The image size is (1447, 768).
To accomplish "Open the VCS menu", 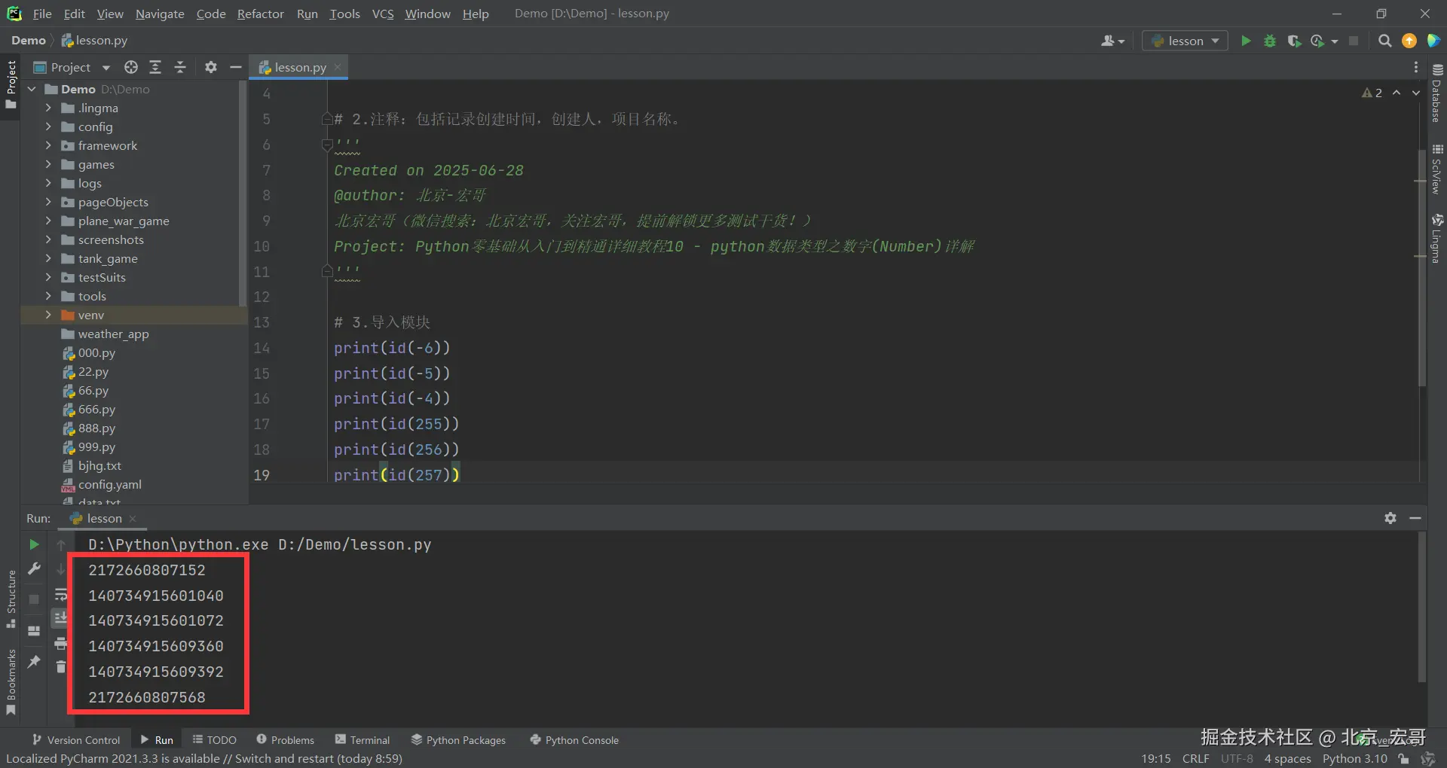I will tap(383, 14).
